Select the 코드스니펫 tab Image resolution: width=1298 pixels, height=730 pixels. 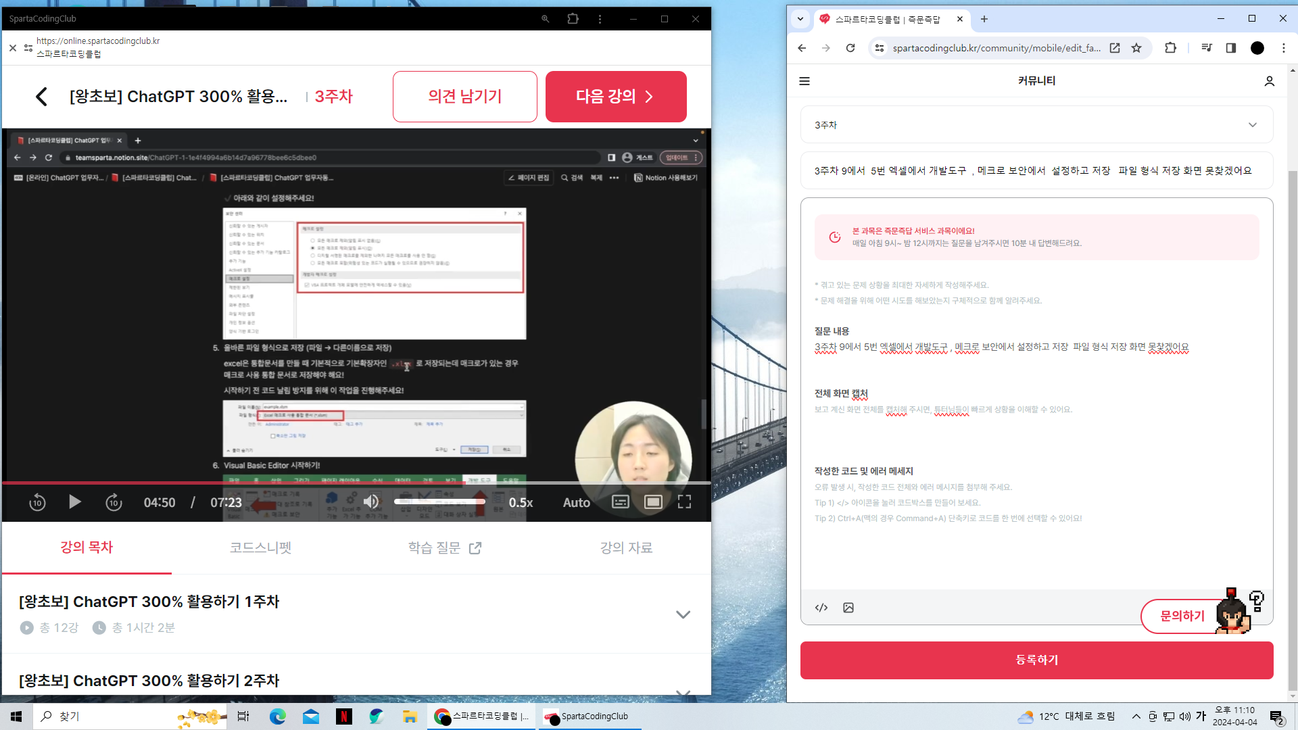260,547
